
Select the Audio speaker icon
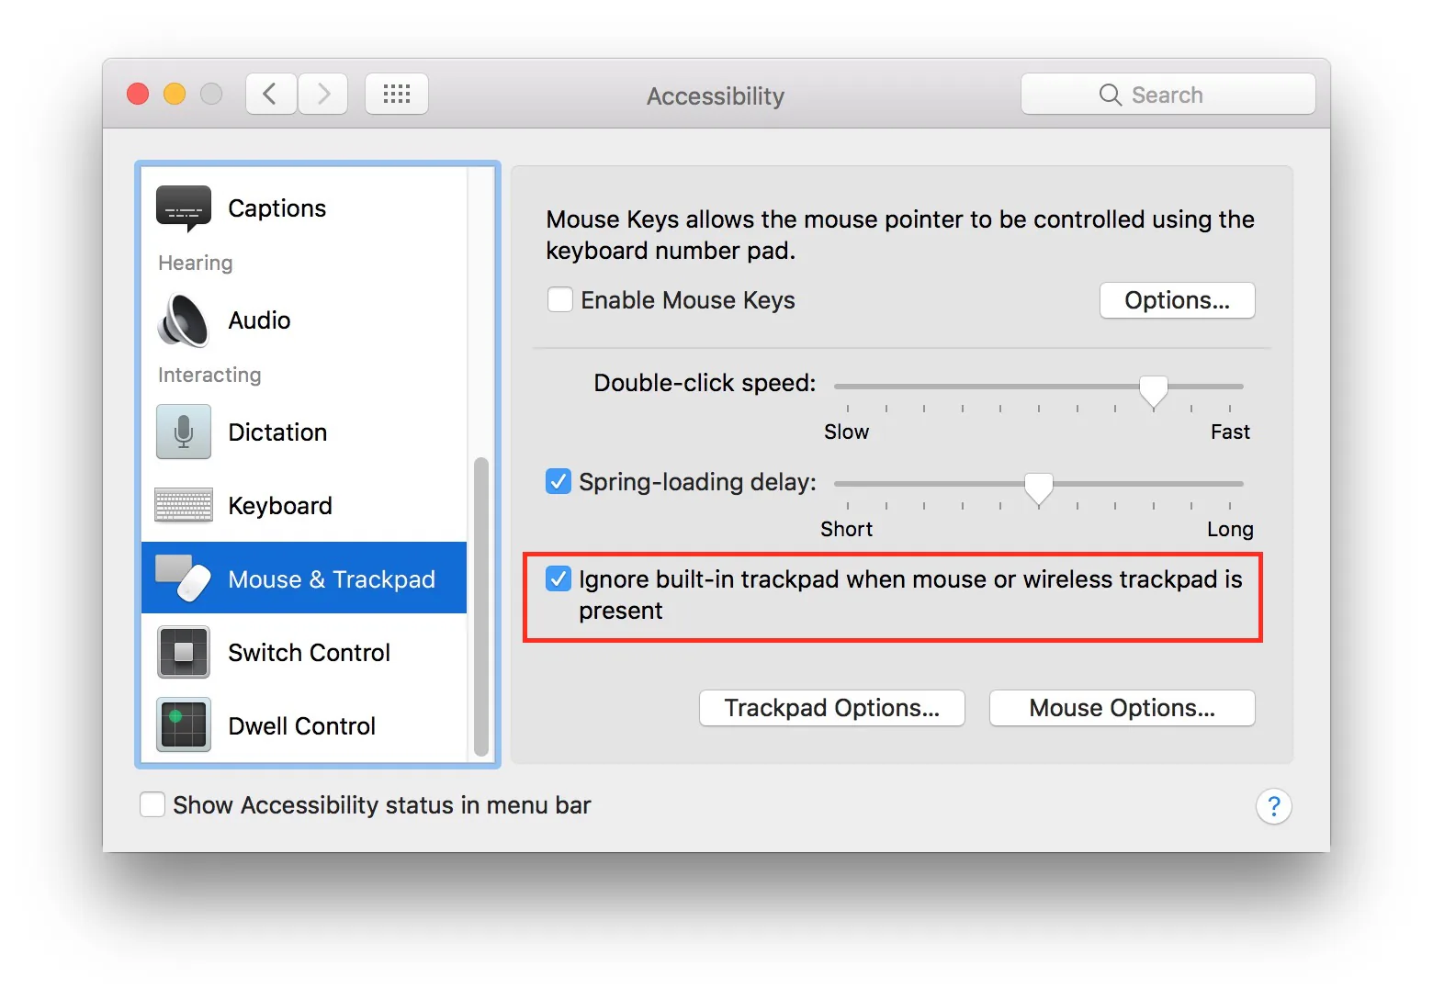point(184,320)
